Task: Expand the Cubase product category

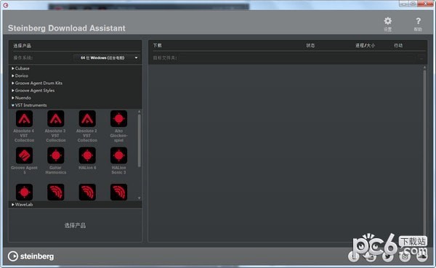Action: (20, 68)
